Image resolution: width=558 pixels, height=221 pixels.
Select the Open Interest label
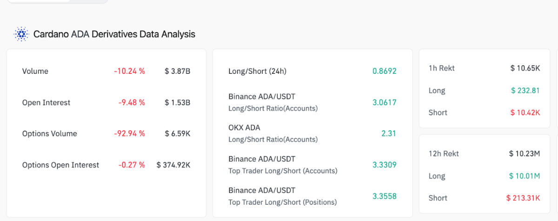[46, 103]
